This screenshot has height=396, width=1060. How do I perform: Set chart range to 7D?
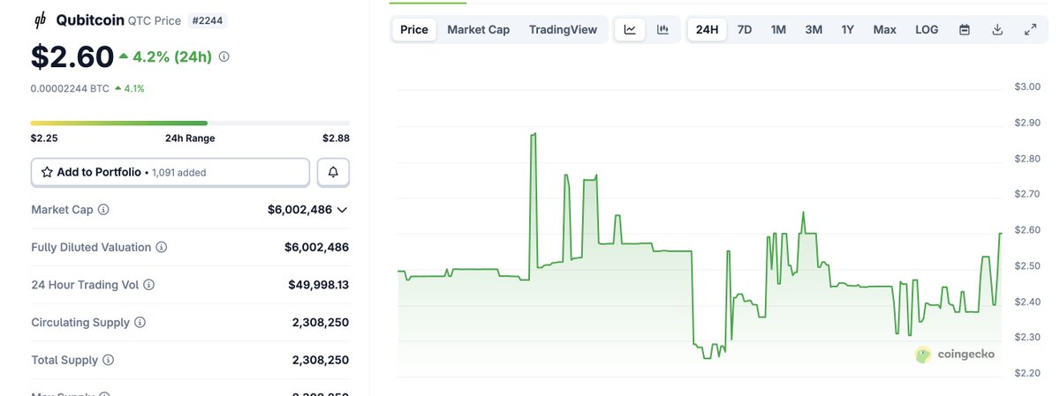745,29
